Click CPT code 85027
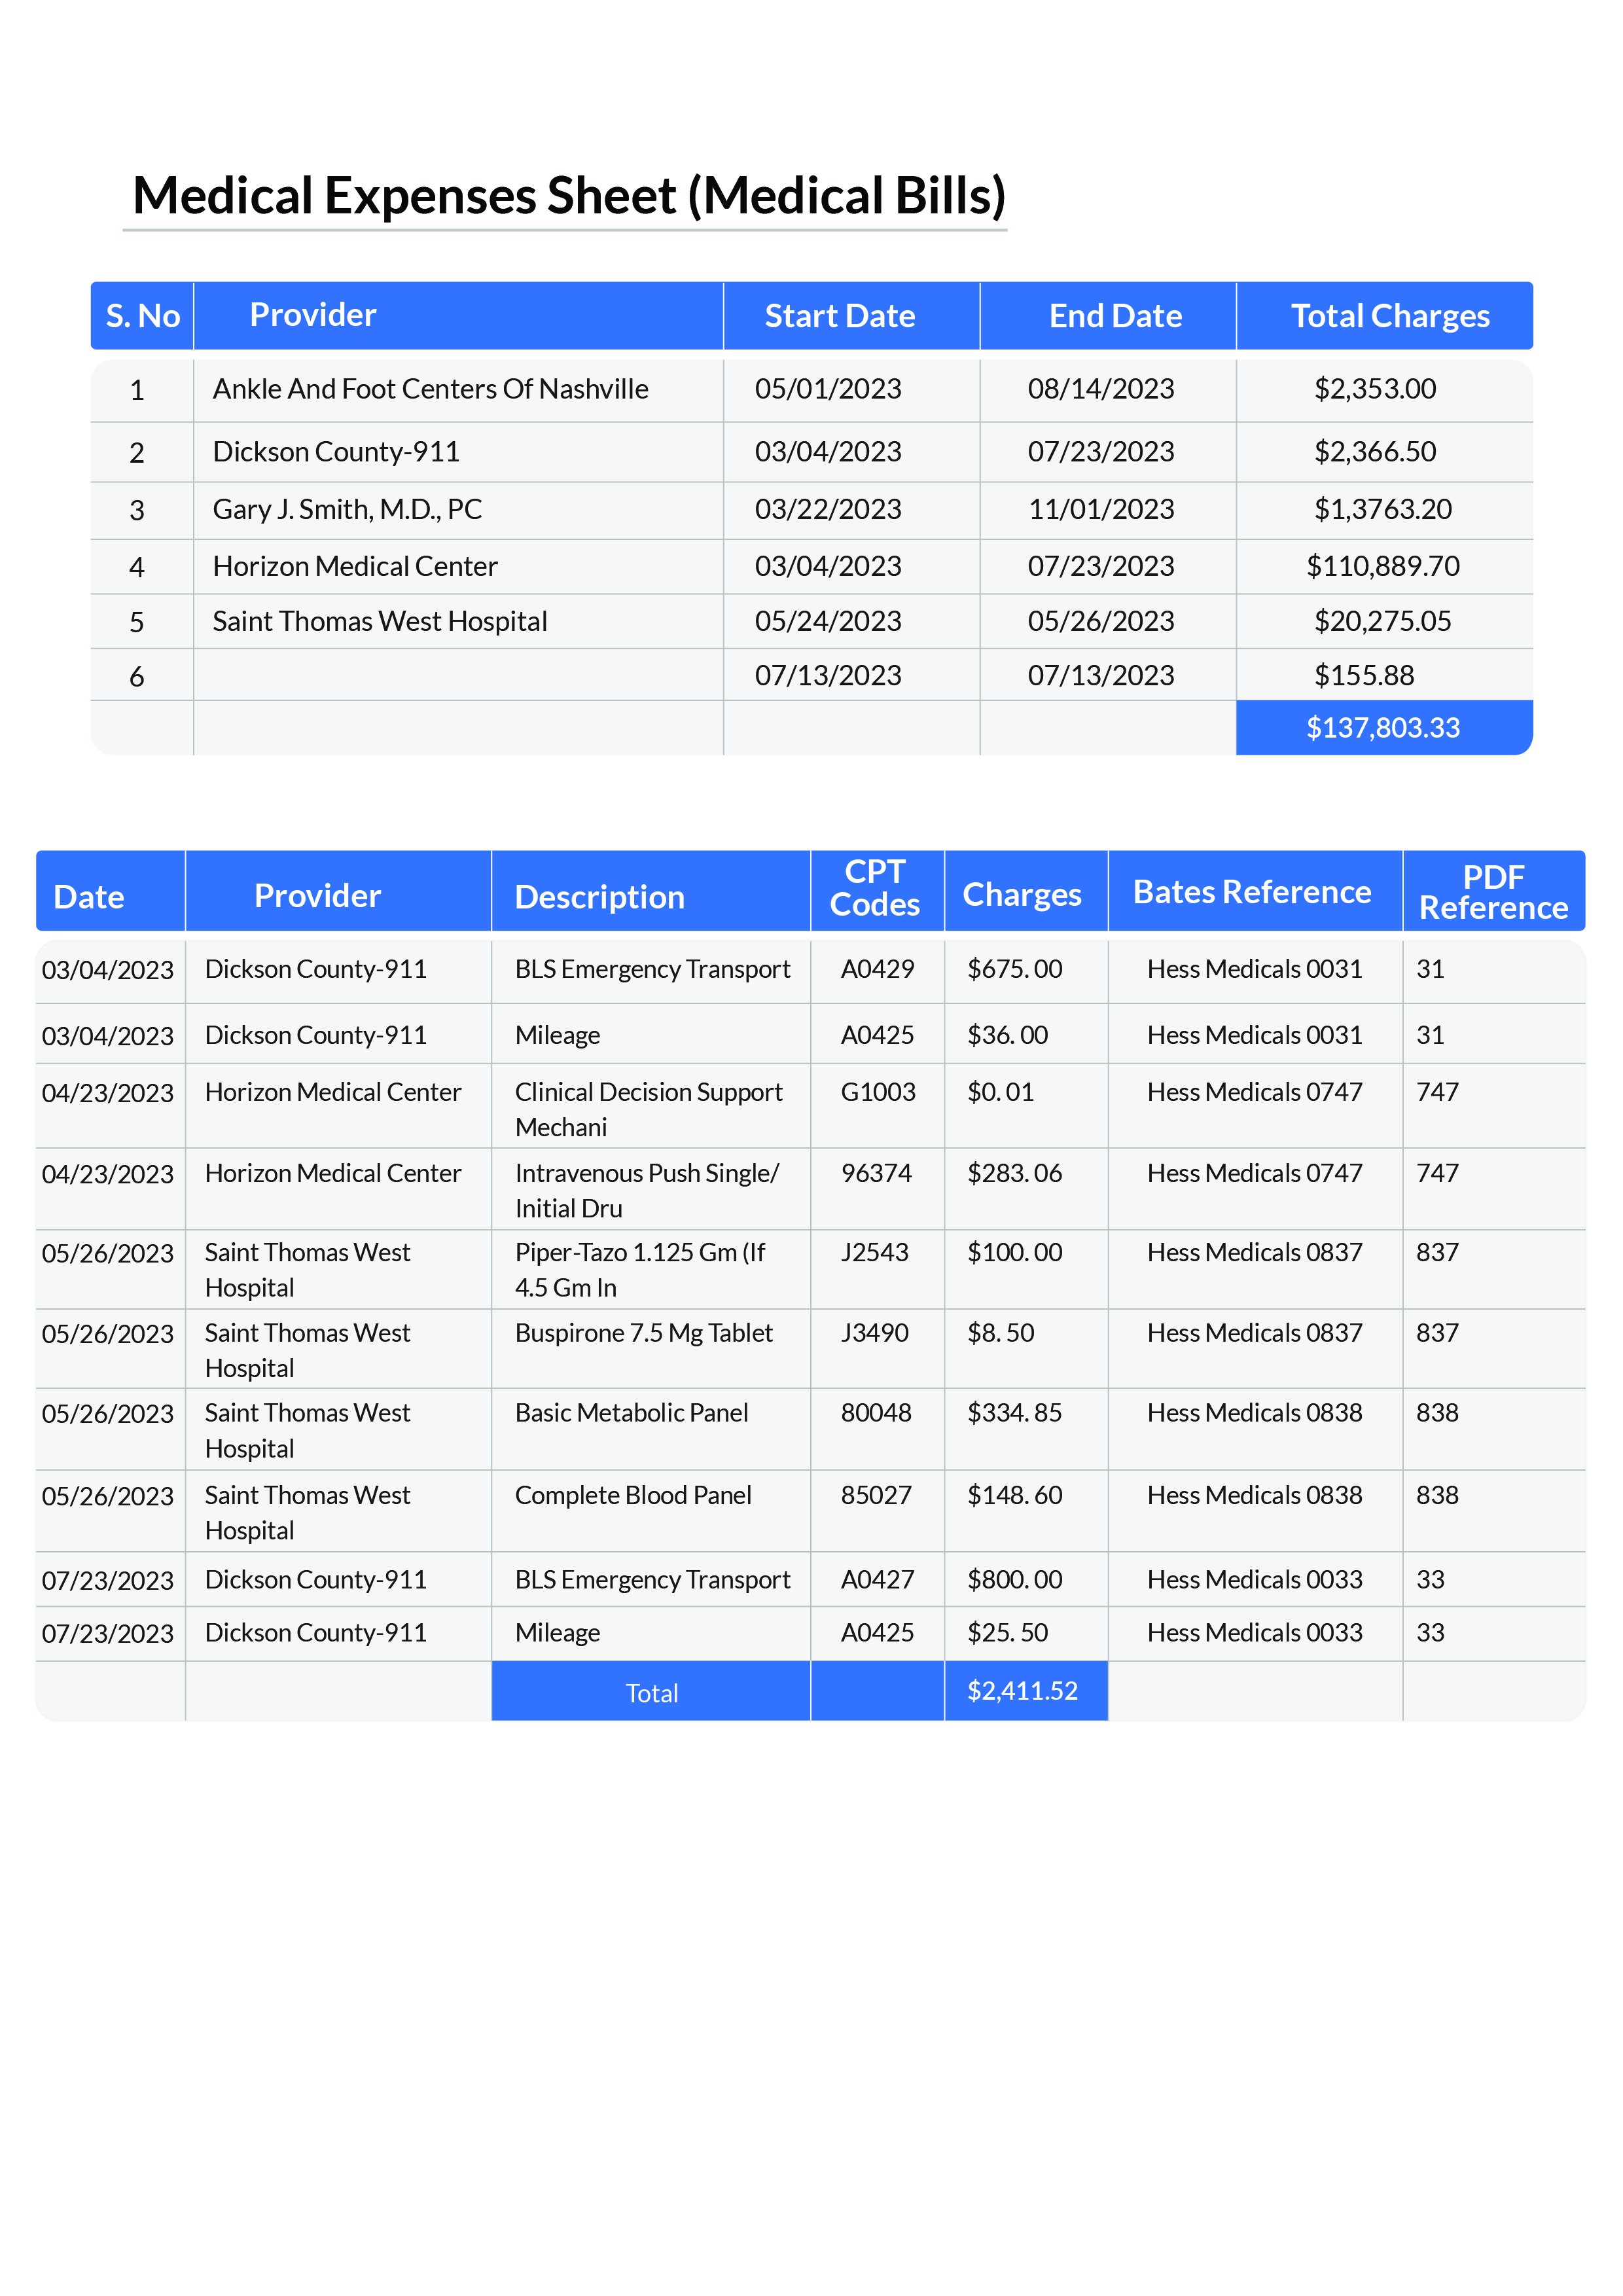The image size is (1623, 2296). [x=876, y=1495]
